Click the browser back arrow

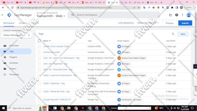3,8
